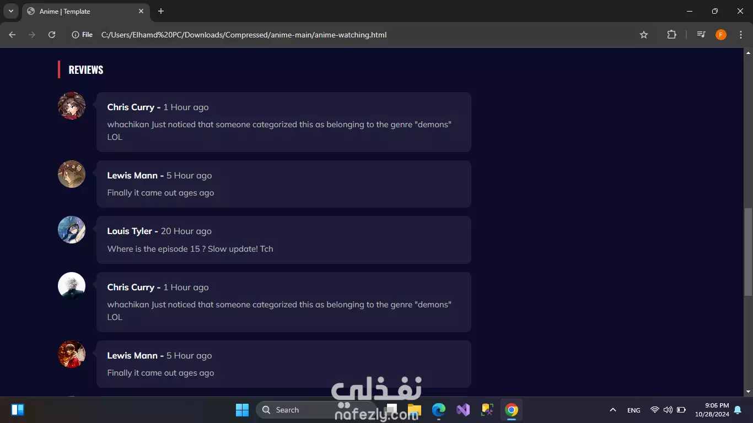This screenshot has height=423, width=753.
Task: Click the 20 Hour ago timestamp
Action: point(186,231)
